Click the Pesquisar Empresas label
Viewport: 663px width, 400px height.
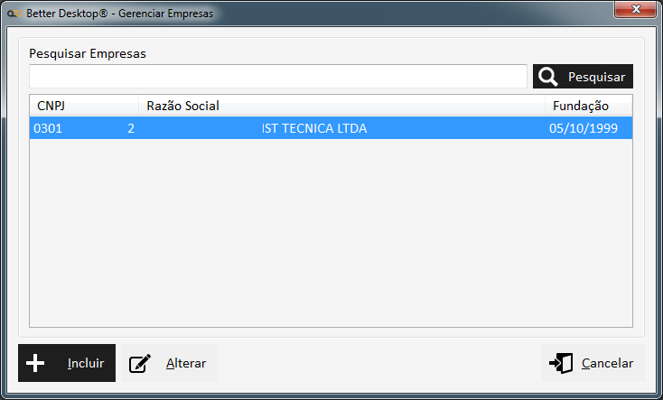tap(88, 53)
